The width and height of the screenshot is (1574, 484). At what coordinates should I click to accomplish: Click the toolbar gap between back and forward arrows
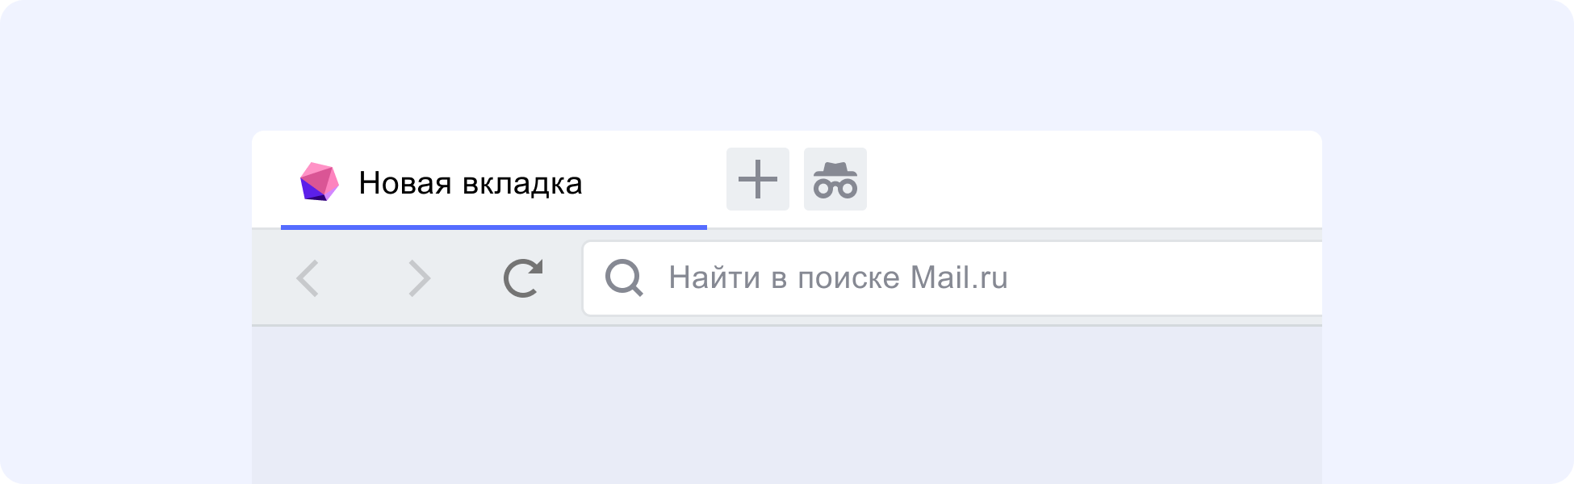[x=363, y=278]
